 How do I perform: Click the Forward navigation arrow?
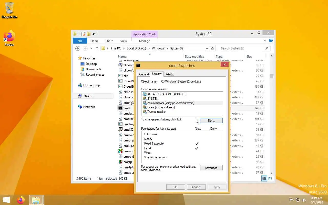[85, 48]
